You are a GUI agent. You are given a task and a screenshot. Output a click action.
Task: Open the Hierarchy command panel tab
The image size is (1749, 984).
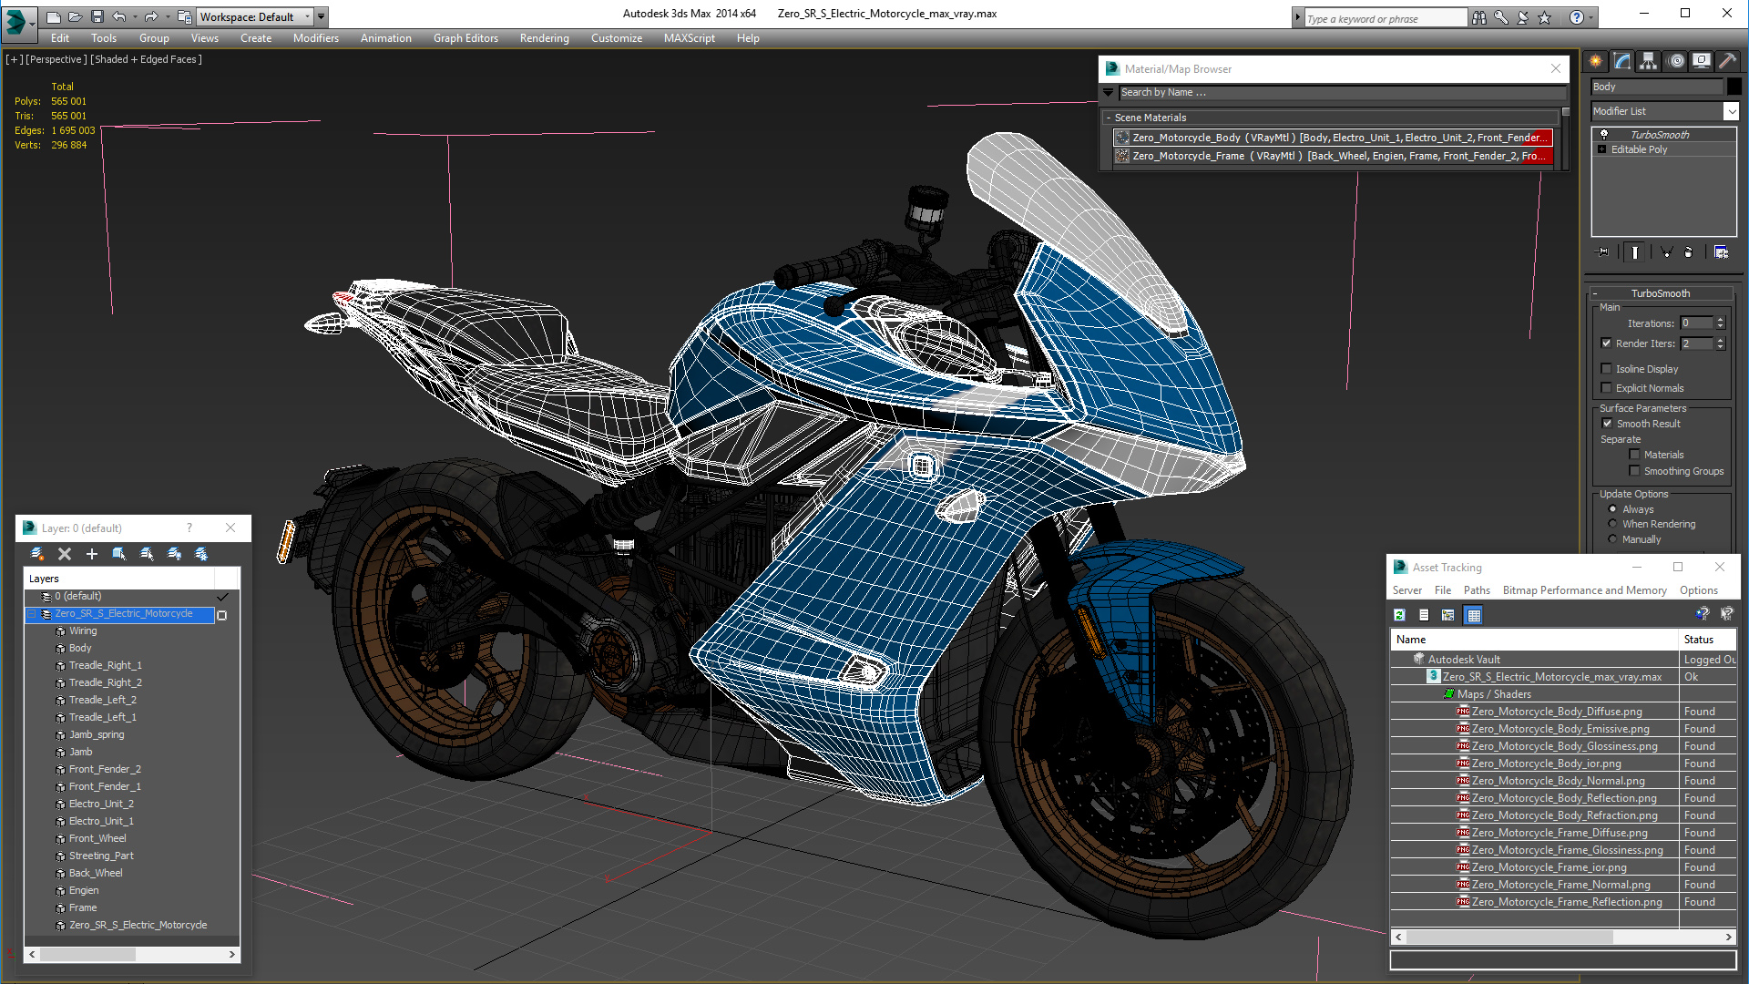click(1648, 61)
